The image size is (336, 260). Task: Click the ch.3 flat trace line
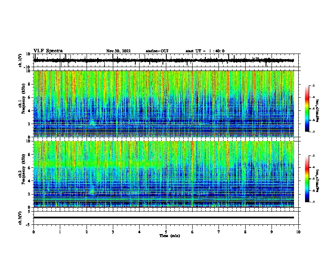pos(163,218)
